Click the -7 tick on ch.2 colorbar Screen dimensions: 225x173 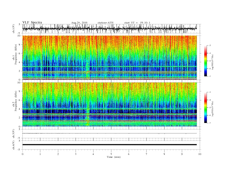click(210, 123)
